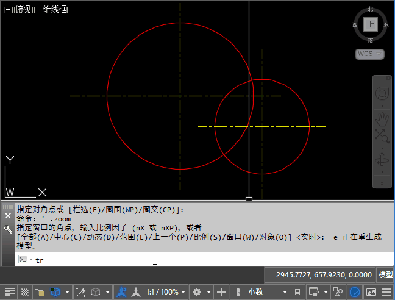Screen dimensions: 395x300
Task: Click the 模型 model space button
Action: coord(385,275)
